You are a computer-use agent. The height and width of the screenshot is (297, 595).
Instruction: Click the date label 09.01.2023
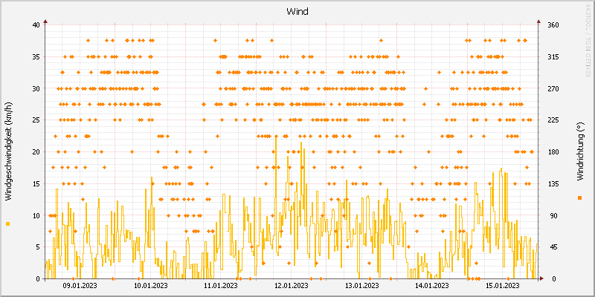(x=80, y=285)
